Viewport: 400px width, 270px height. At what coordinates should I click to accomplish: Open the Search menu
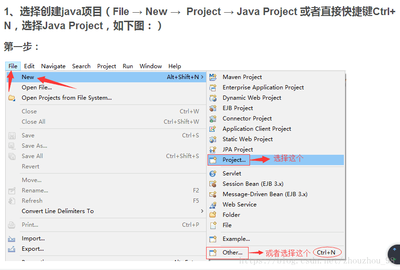click(81, 66)
